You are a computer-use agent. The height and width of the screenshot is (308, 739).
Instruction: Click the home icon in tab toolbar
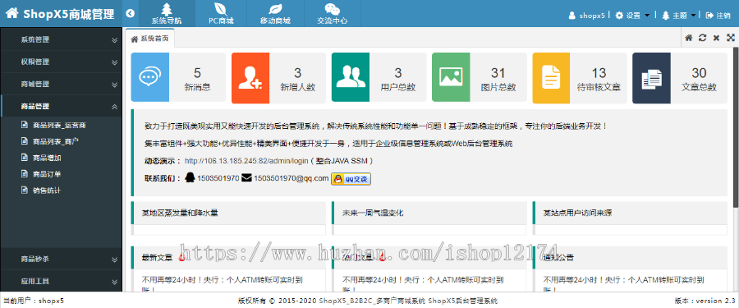point(689,38)
